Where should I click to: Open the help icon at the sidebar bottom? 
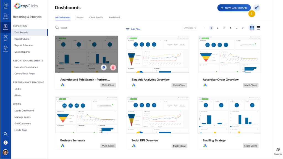point(6,142)
